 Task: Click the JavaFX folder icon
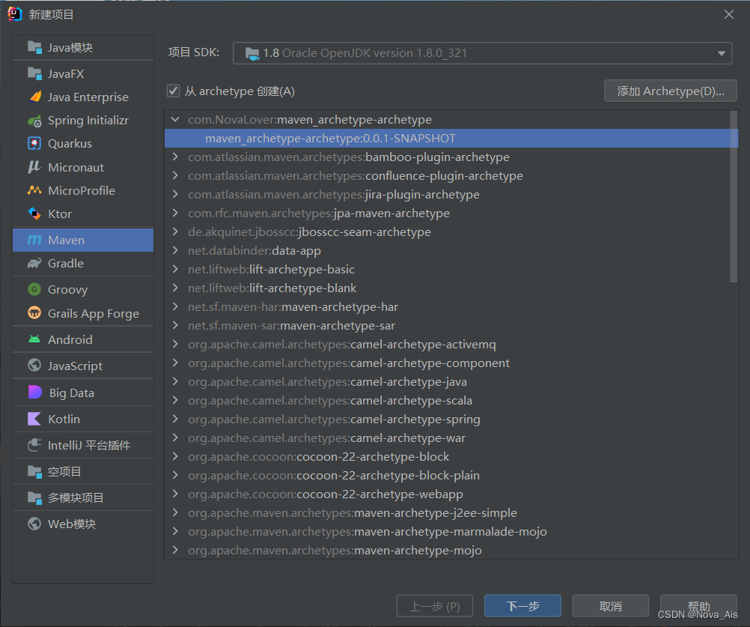(x=34, y=73)
